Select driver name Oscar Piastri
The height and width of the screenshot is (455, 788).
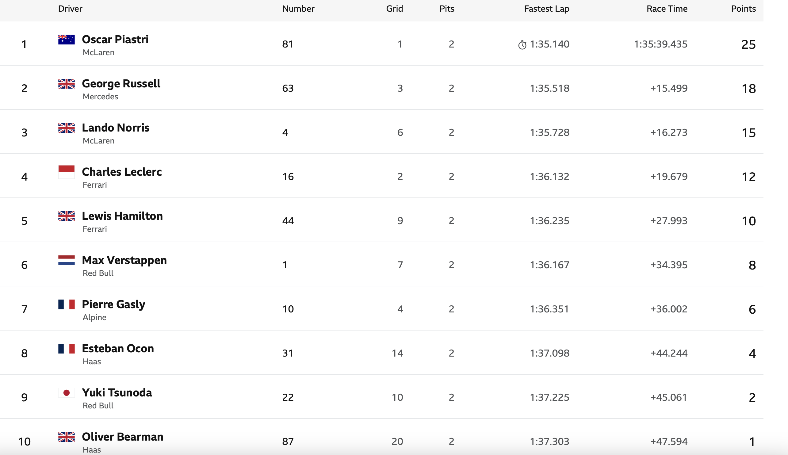115,39
